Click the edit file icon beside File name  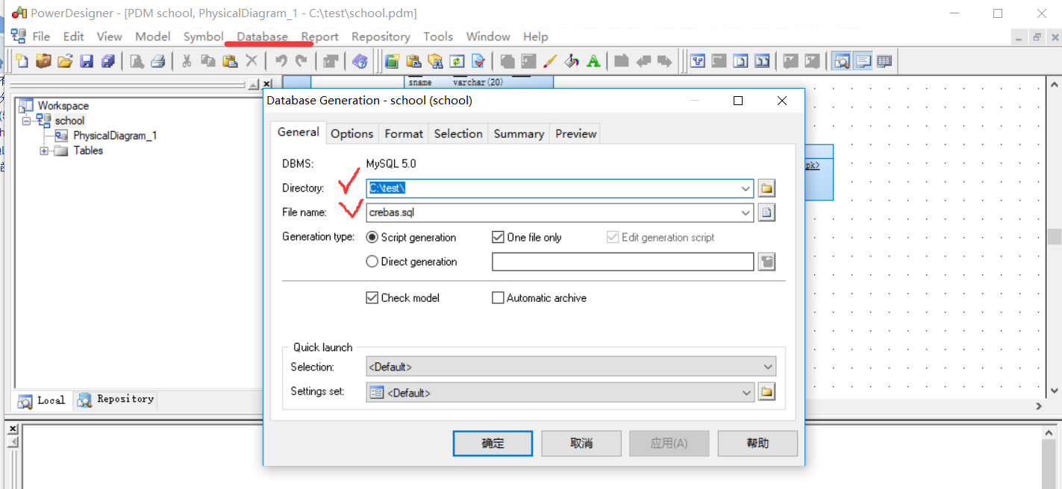click(x=766, y=212)
